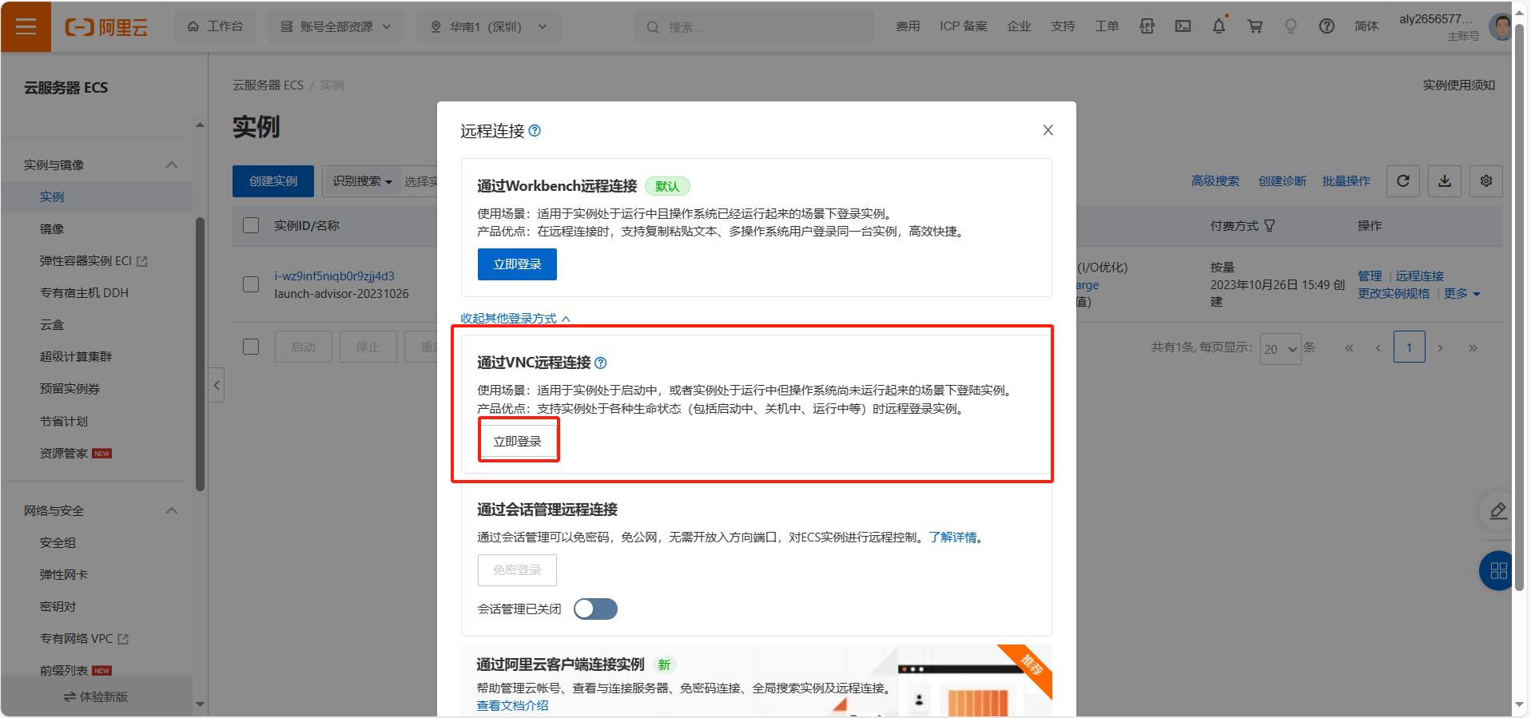
Task: Open the 识别搜索 dropdown
Action: [362, 181]
